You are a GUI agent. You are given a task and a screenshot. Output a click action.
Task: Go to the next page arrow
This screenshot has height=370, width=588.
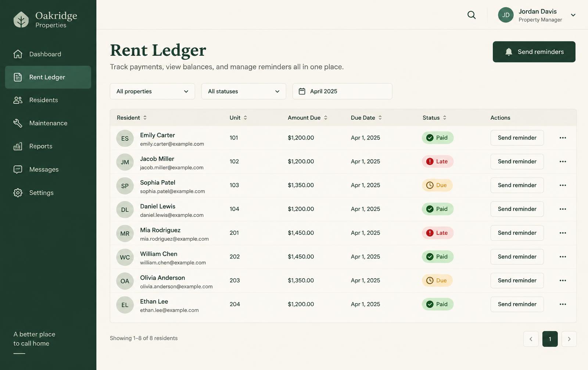tap(569, 339)
